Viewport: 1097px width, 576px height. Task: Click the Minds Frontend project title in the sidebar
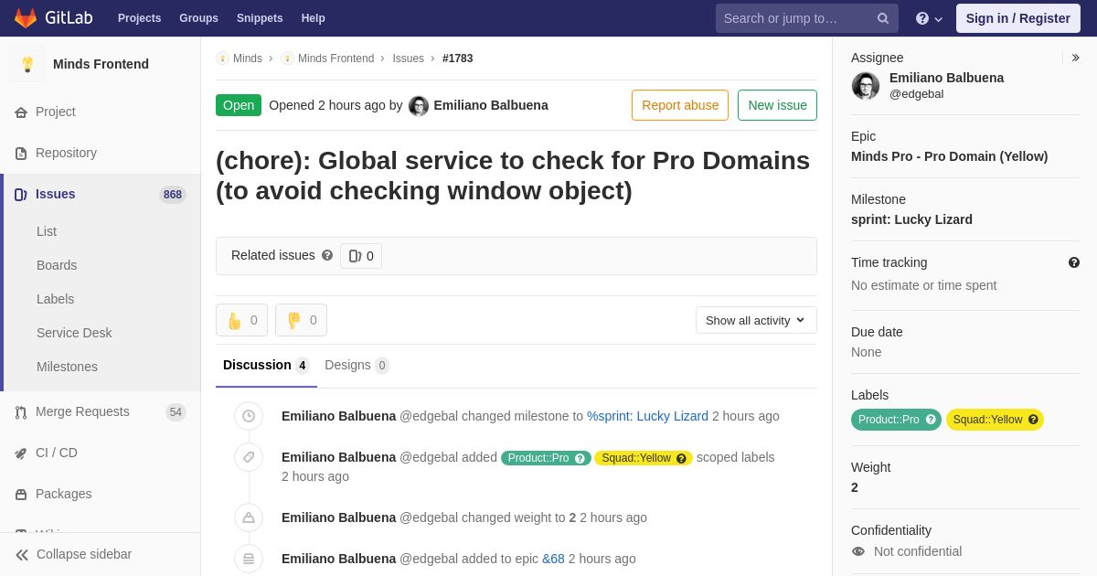(x=101, y=64)
